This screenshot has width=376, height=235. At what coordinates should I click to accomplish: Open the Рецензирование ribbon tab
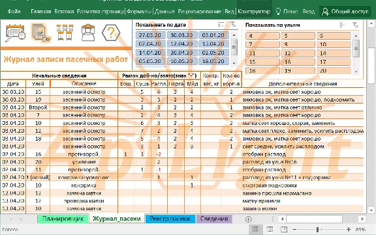[200, 12]
